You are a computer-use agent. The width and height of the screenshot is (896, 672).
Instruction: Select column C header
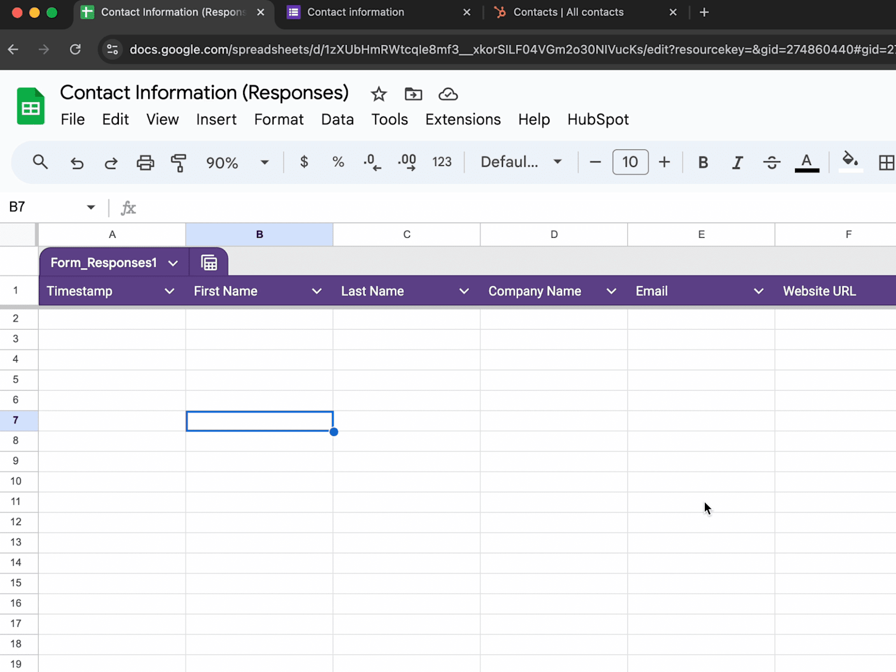point(407,235)
